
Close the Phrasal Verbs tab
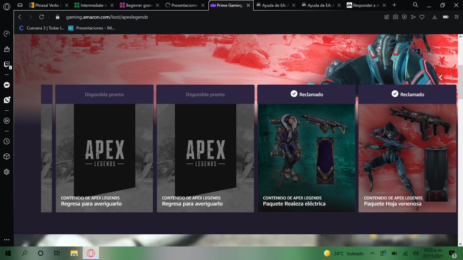[x=66, y=5]
